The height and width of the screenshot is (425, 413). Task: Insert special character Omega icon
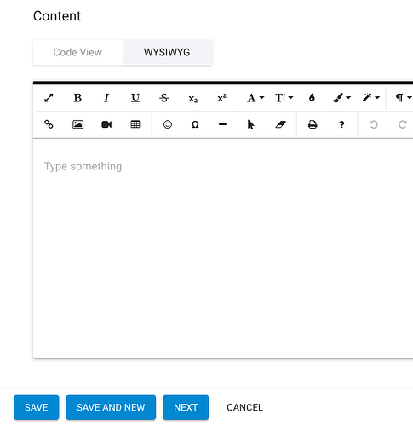(195, 124)
